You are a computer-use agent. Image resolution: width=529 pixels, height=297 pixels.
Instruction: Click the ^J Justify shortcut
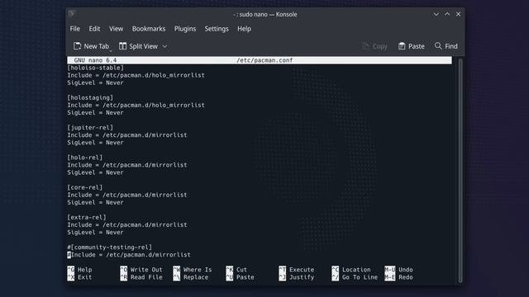pos(297,277)
